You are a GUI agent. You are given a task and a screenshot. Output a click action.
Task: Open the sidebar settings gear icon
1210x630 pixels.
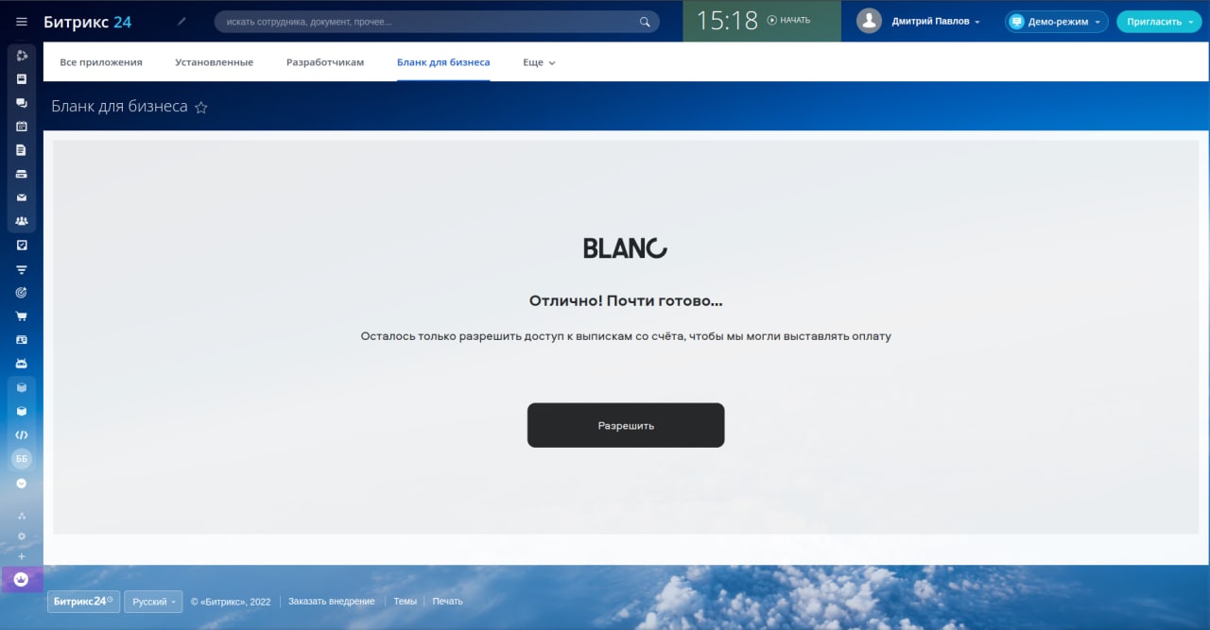(22, 536)
